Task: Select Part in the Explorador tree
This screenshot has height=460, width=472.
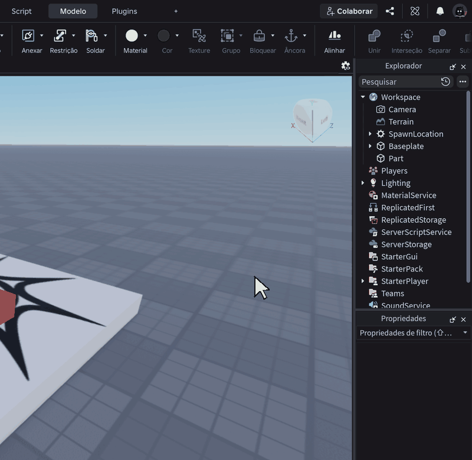Action: point(395,158)
